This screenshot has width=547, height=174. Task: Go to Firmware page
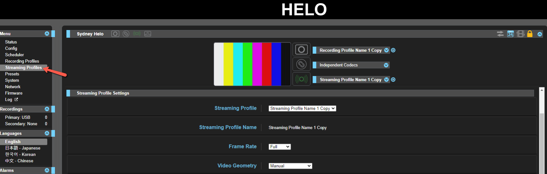[14, 93]
